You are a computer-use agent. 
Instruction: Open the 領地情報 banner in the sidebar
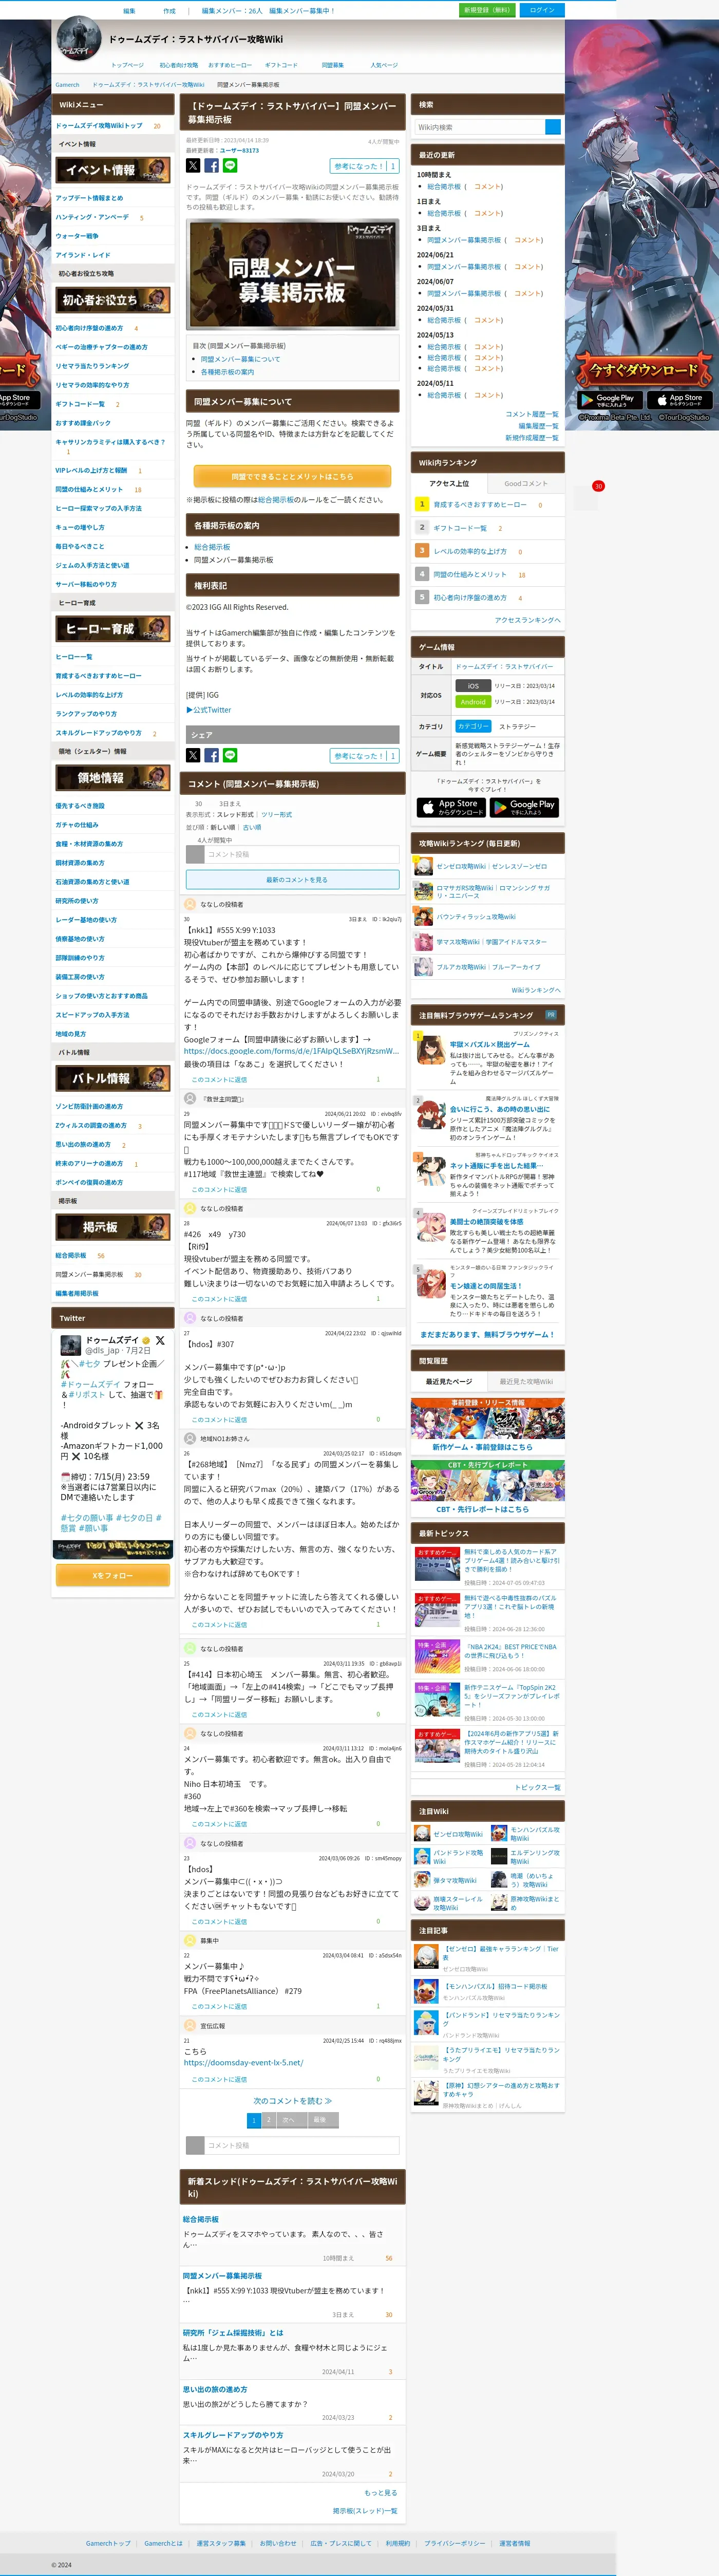pos(113,778)
